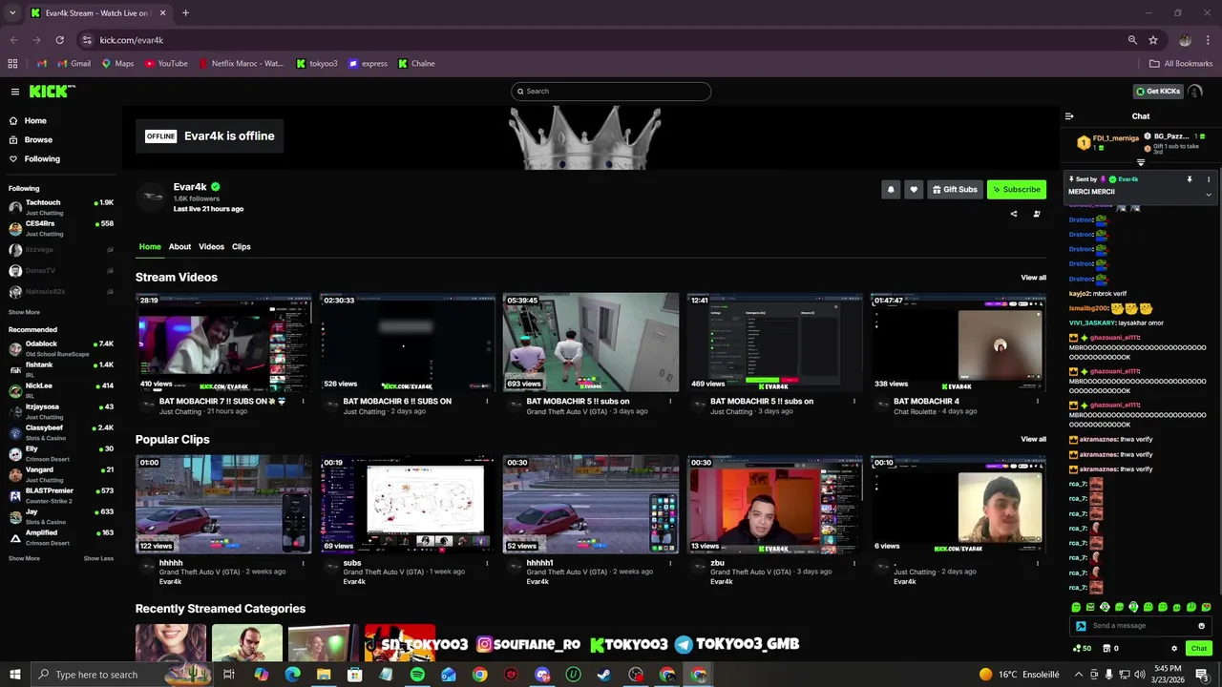Open options for the subs clip
Image resolution: width=1222 pixels, height=687 pixels.
pyautogui.click(x=487, y=563)
